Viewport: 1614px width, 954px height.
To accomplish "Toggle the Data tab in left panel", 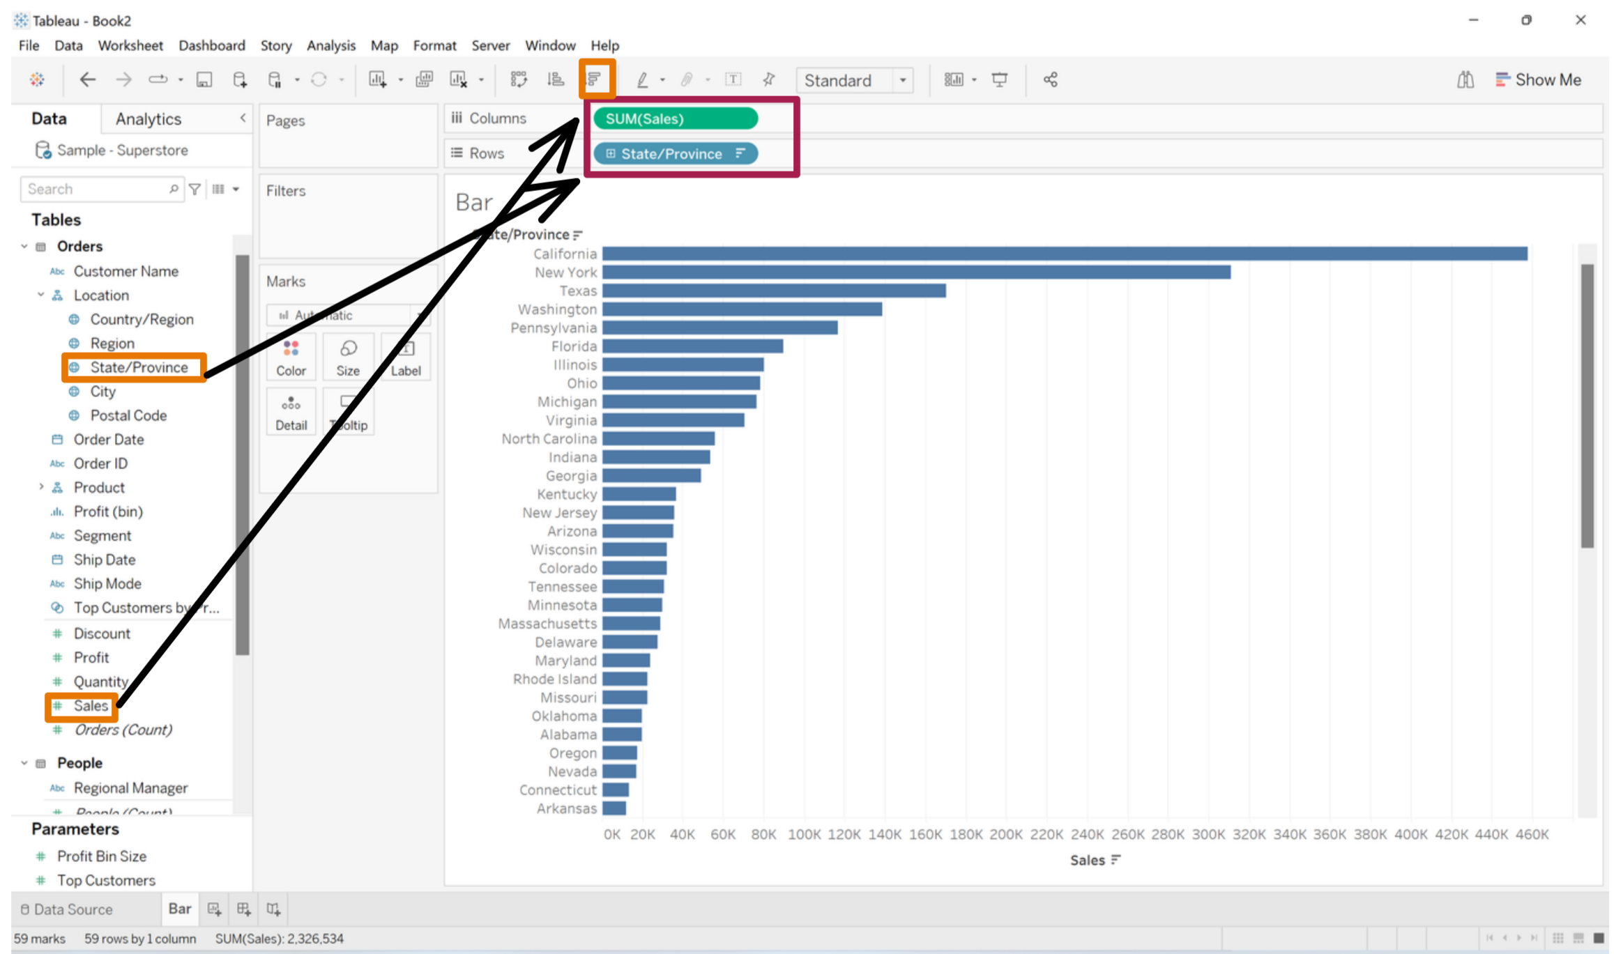I will tap(49, 119).
